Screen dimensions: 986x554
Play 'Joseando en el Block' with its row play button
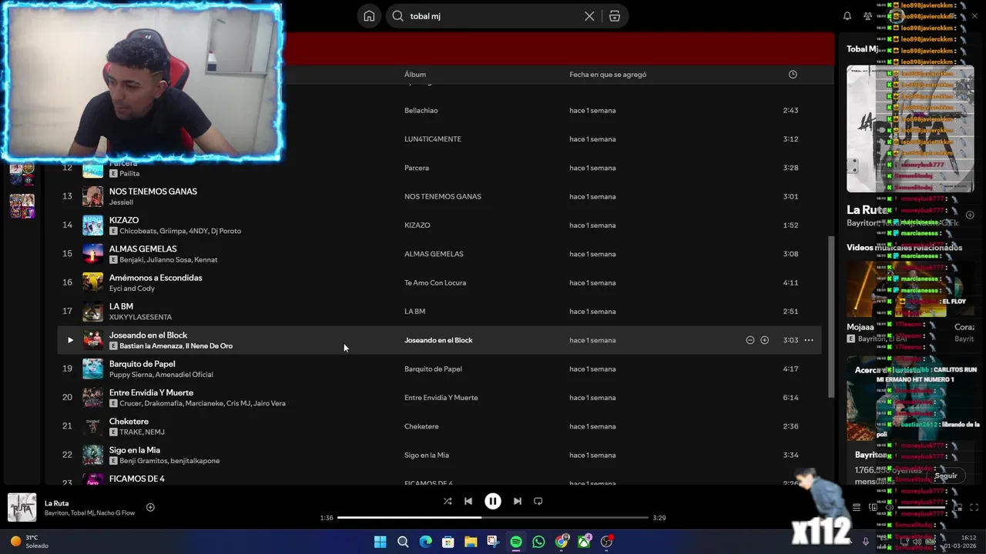70,340
